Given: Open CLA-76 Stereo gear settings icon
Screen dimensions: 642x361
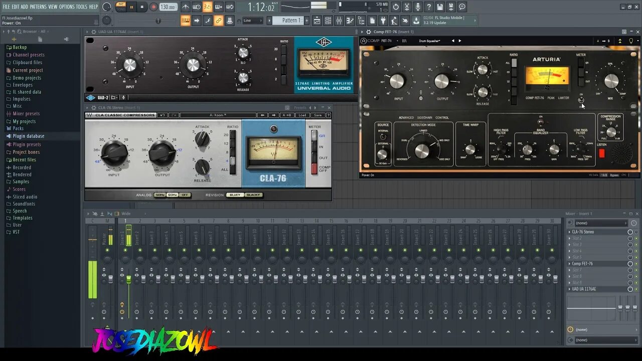Looking at the screenshot, I should click(x=93, y=107).
